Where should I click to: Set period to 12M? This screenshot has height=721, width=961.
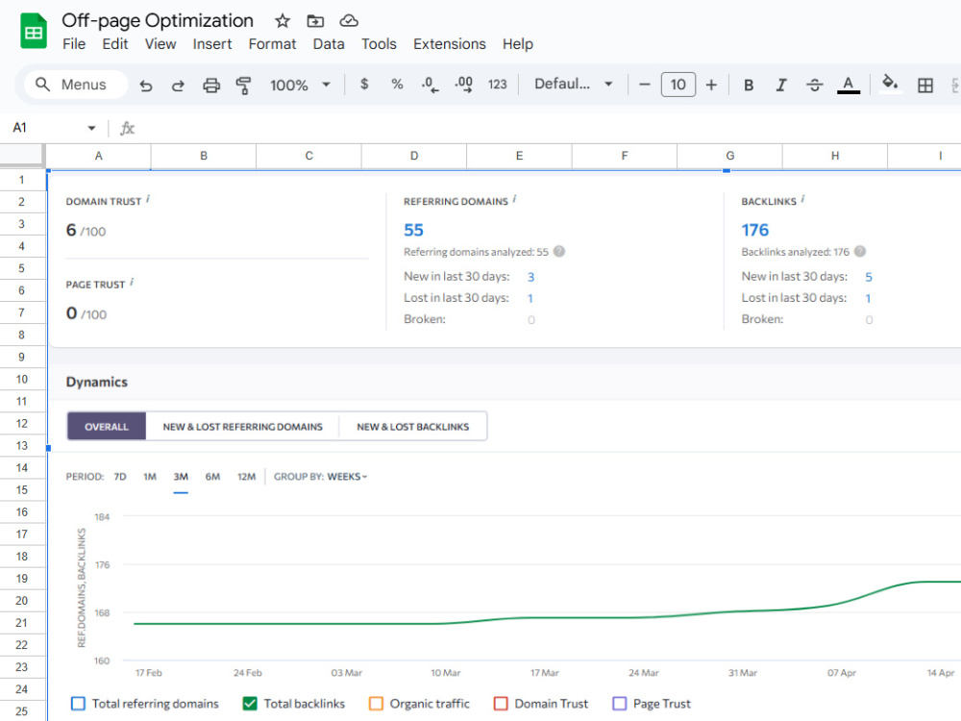246,477
